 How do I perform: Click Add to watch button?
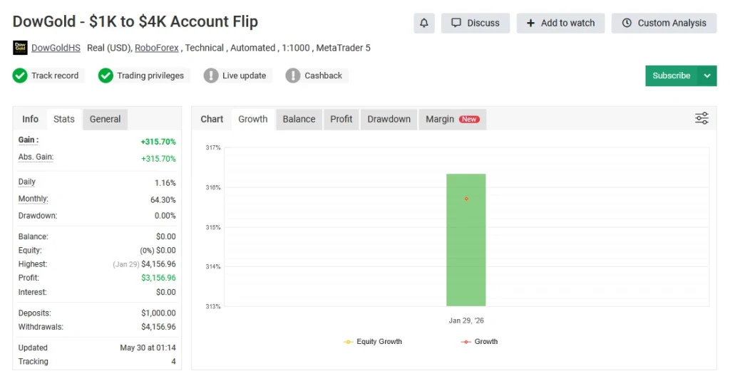(560, 23)
